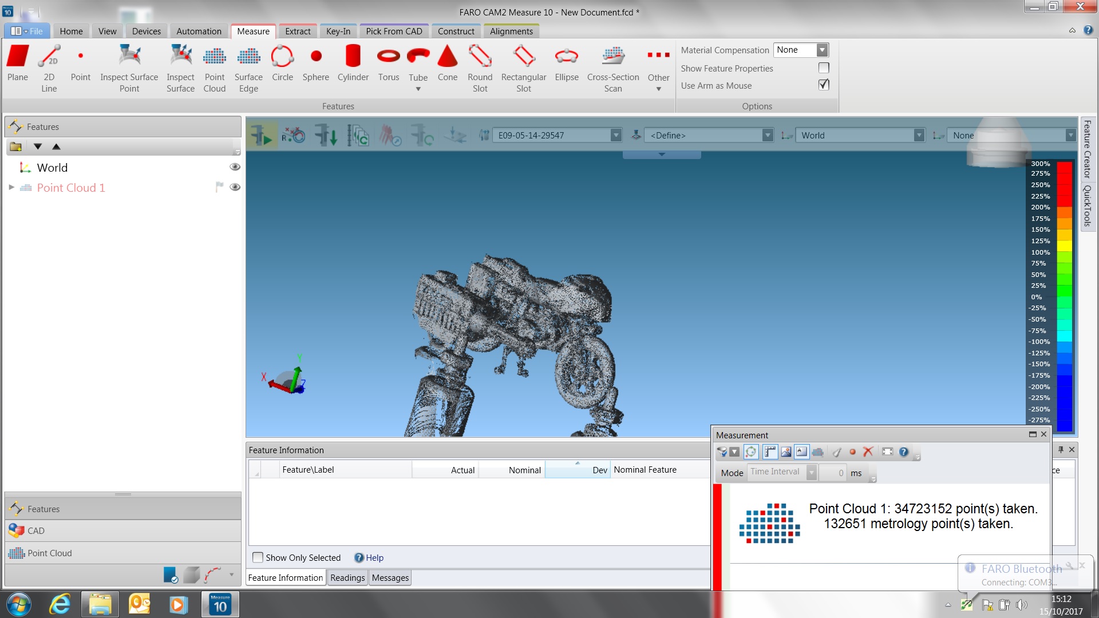
Task: Switch to Pick From CAD tab
Action: tap(394, 31)
